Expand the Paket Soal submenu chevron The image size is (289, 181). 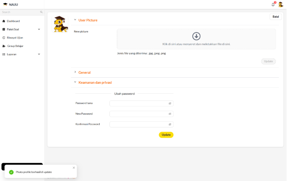pos(39,29)
